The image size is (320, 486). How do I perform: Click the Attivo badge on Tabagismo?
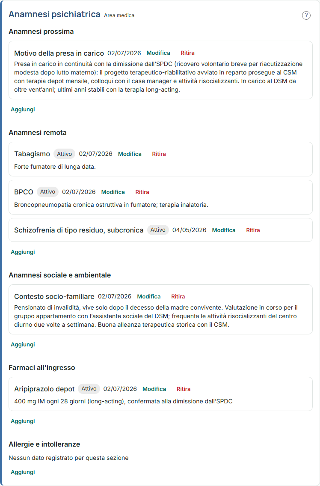pos(65,154)
